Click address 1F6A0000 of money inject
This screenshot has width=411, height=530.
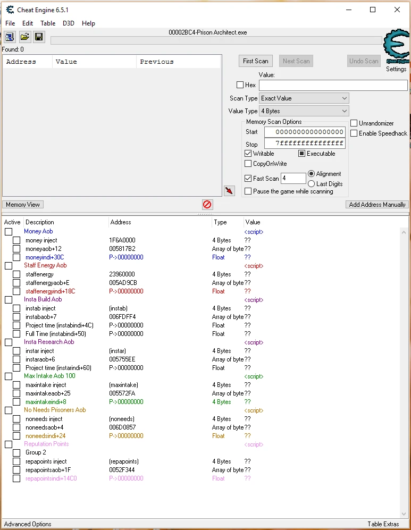pos(122,240)
